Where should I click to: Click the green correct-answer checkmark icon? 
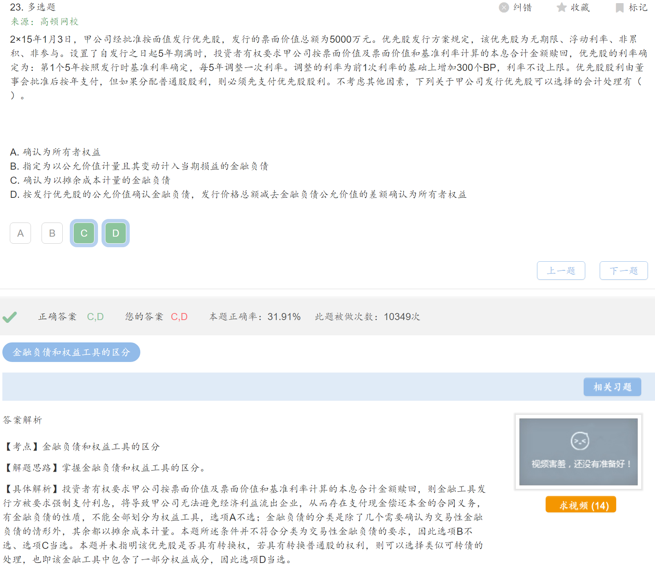[9, 317]
